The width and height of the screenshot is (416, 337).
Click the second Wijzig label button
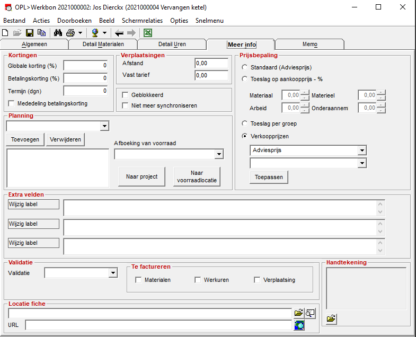pyautogui.click(x=33, y=224)
